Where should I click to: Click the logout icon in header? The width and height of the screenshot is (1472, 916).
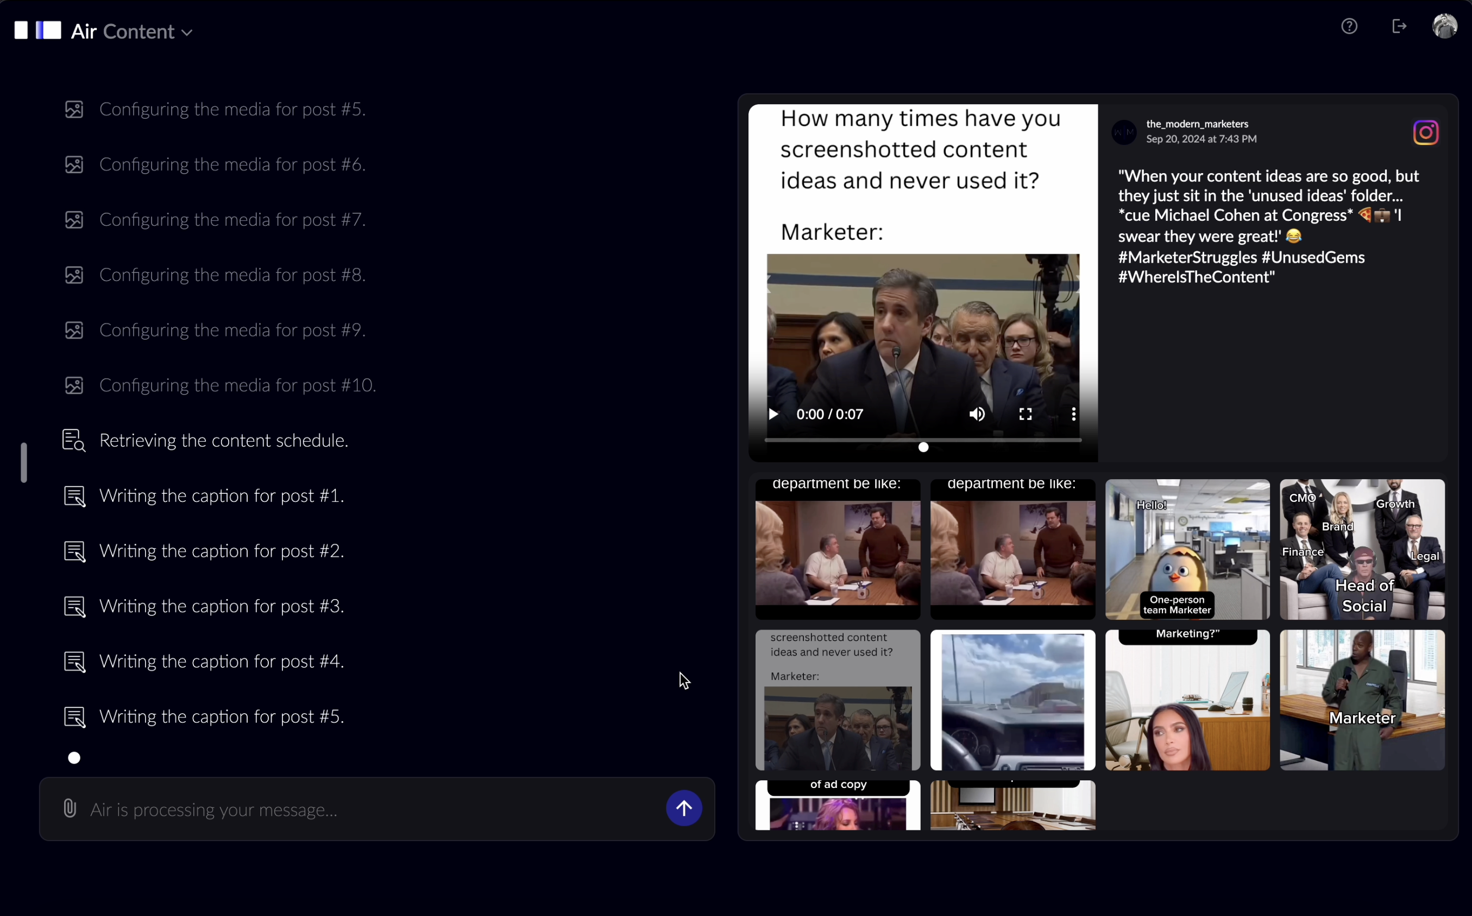click(1399, 26)
